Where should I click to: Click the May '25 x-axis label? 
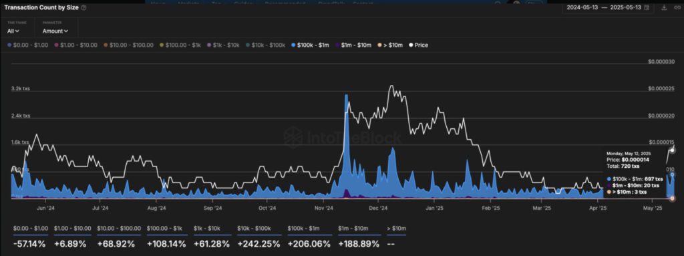coord(653,209)
